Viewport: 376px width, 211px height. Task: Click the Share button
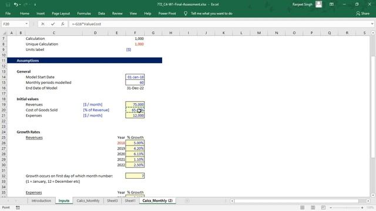[362, 13]
